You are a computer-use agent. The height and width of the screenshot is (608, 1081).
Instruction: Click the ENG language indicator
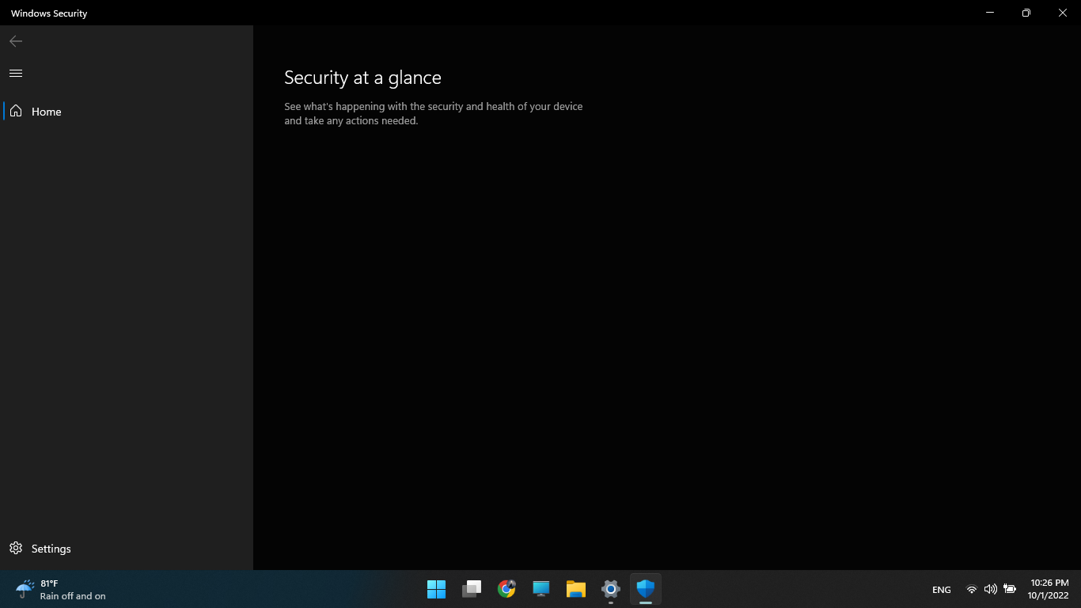coord(942,590)
